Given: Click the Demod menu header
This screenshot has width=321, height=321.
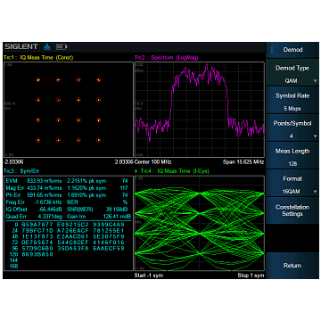Looking at the screenshot, I should (x=292, y=50).
